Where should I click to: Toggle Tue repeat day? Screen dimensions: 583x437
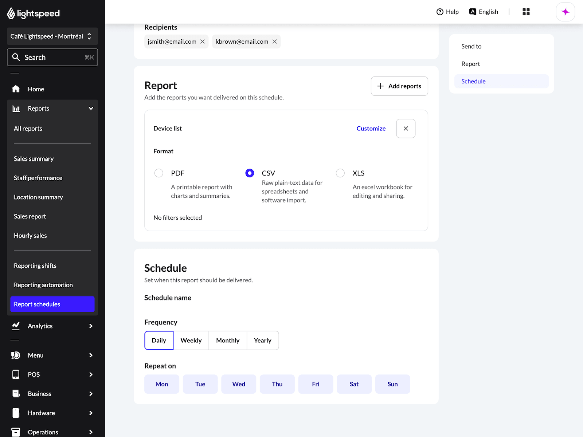[x=200, y=384]
